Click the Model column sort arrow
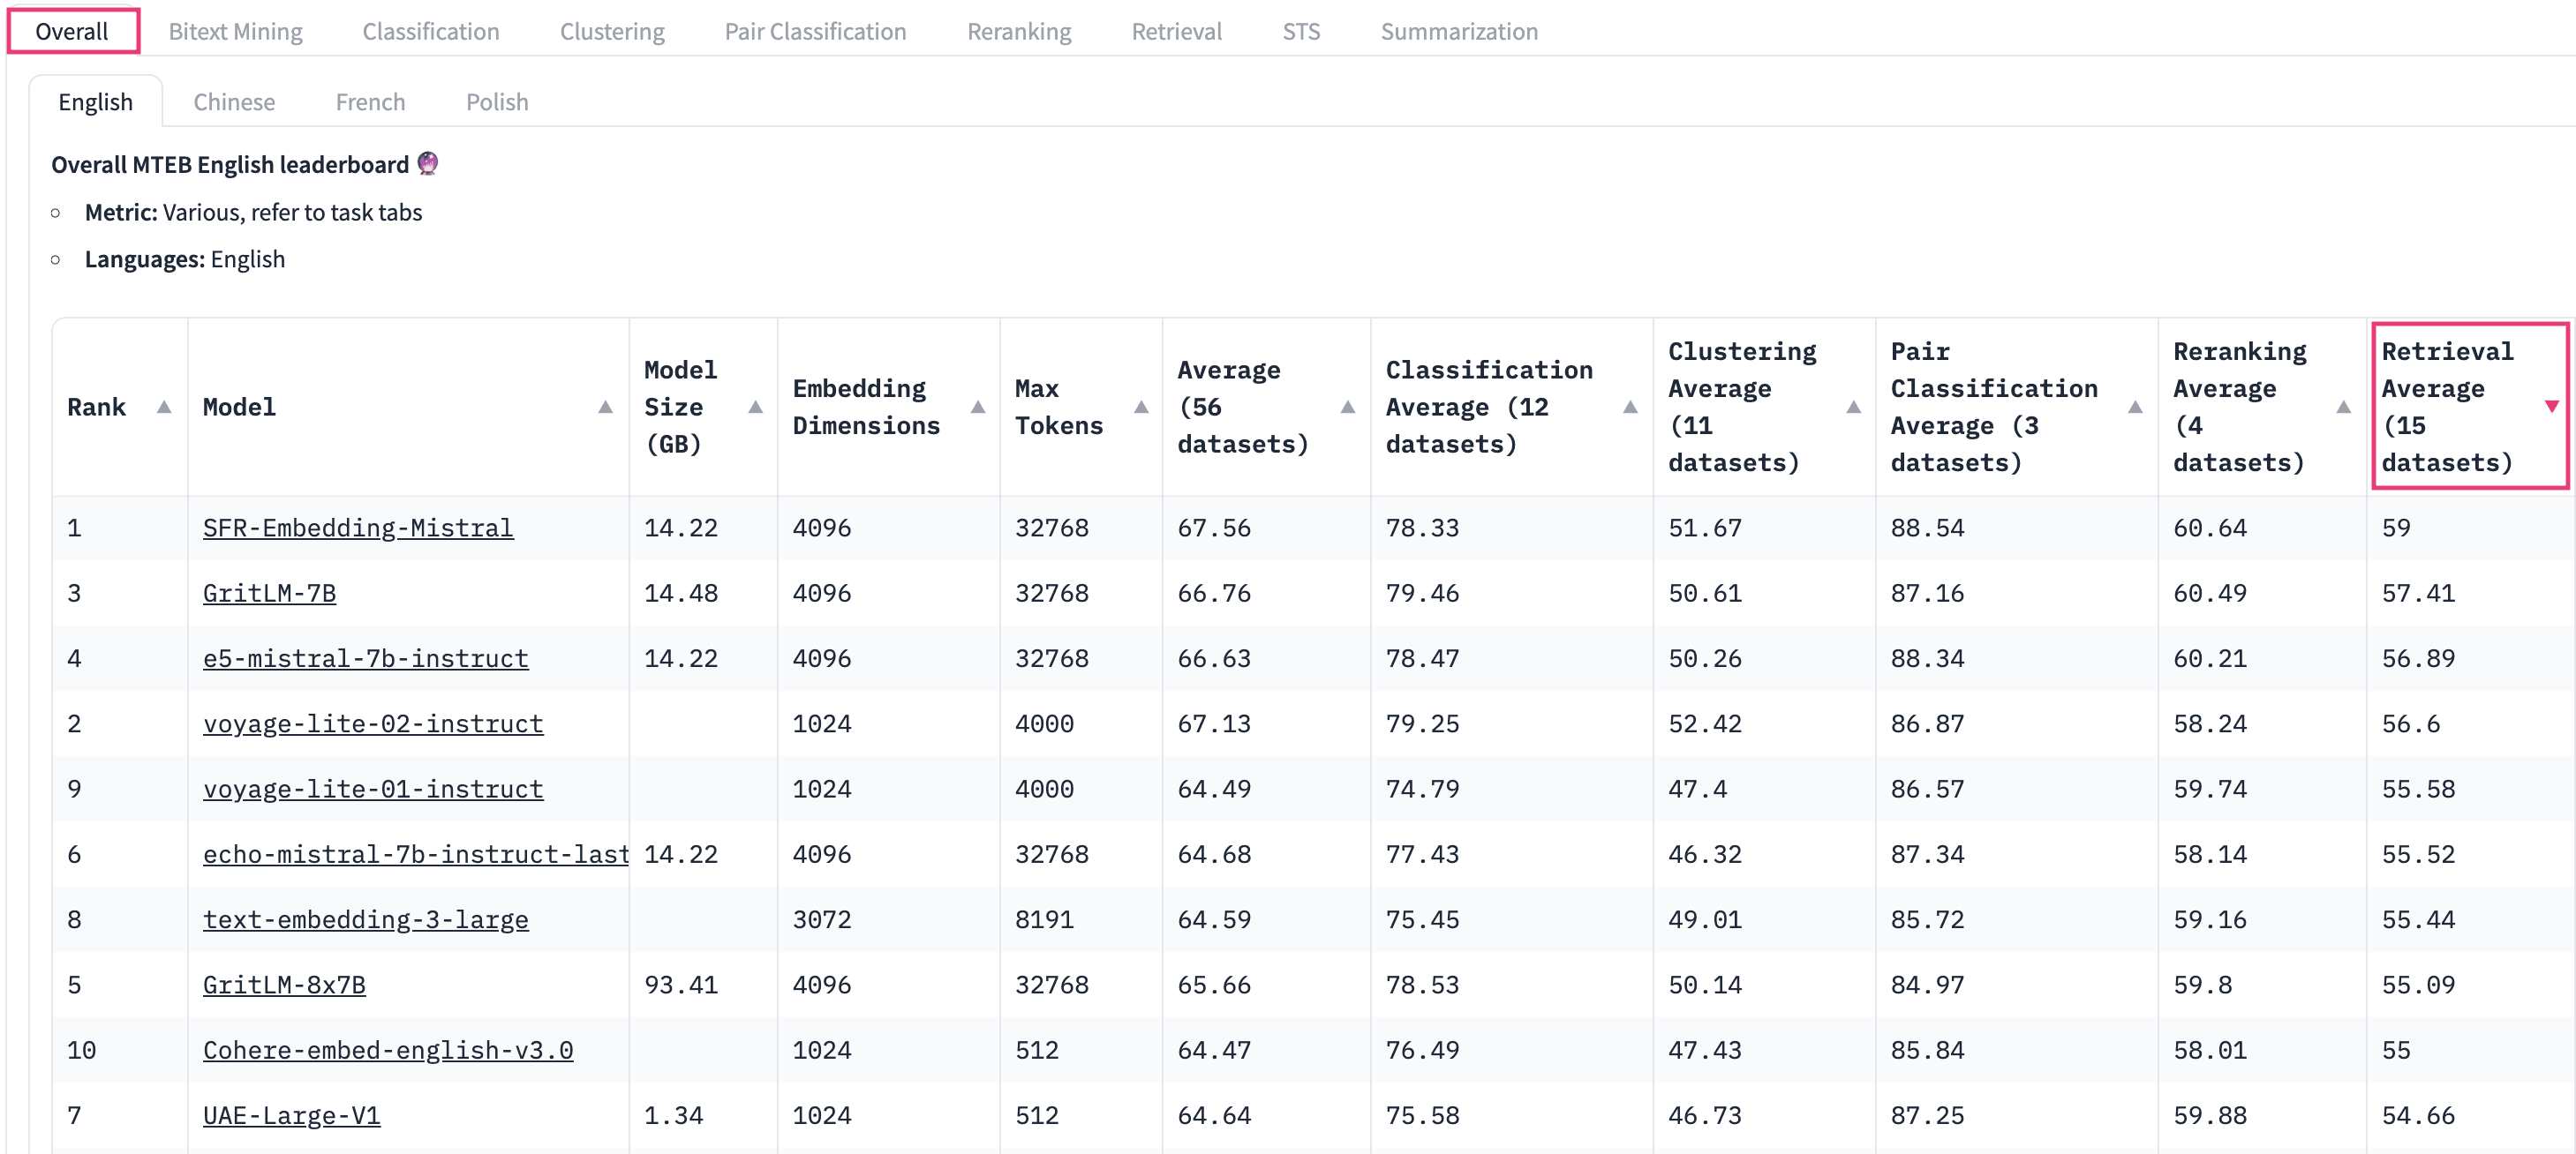This screenshot has height=1154, width=2576. 605,407
